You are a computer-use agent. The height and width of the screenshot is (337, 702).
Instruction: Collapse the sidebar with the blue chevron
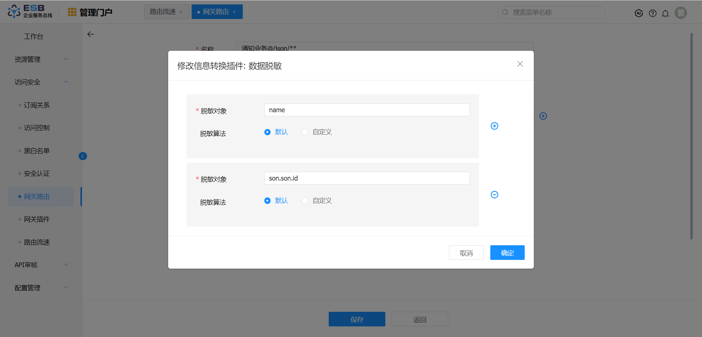(x=83, y=156)
